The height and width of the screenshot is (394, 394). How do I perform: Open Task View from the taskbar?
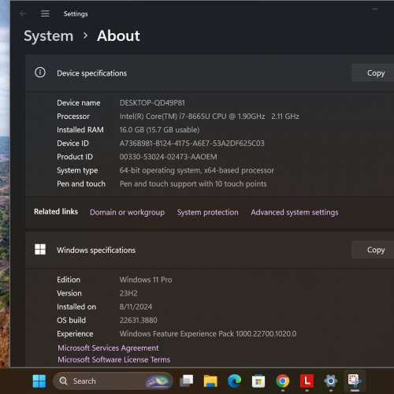point(186,381)
